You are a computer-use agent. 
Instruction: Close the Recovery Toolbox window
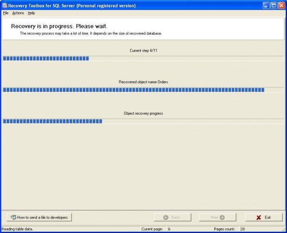(281, 6)
